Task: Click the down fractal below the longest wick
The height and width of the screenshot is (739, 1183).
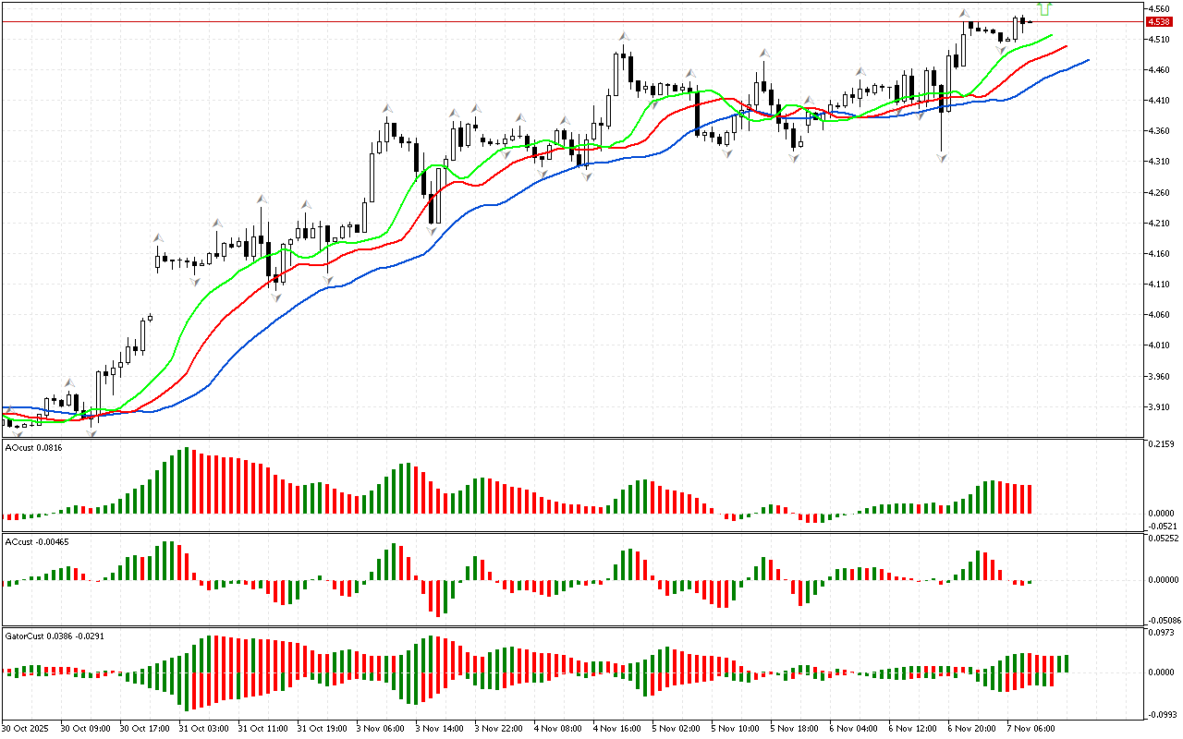Action: pyautogui.click(x=942, y=158)
